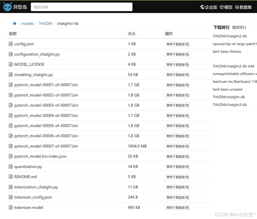Click code file icon beside tokenization_chatglm.py
Screen dimensions: 257x219
[11, 187]
